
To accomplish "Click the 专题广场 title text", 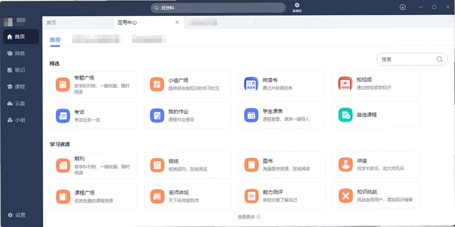I will pos(84,78).
